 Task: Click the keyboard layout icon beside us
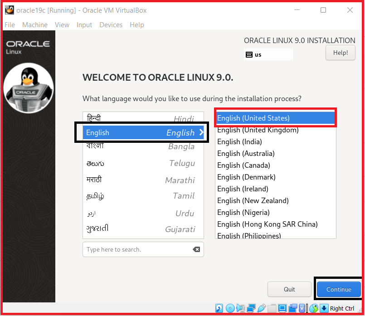click(249, 54)
